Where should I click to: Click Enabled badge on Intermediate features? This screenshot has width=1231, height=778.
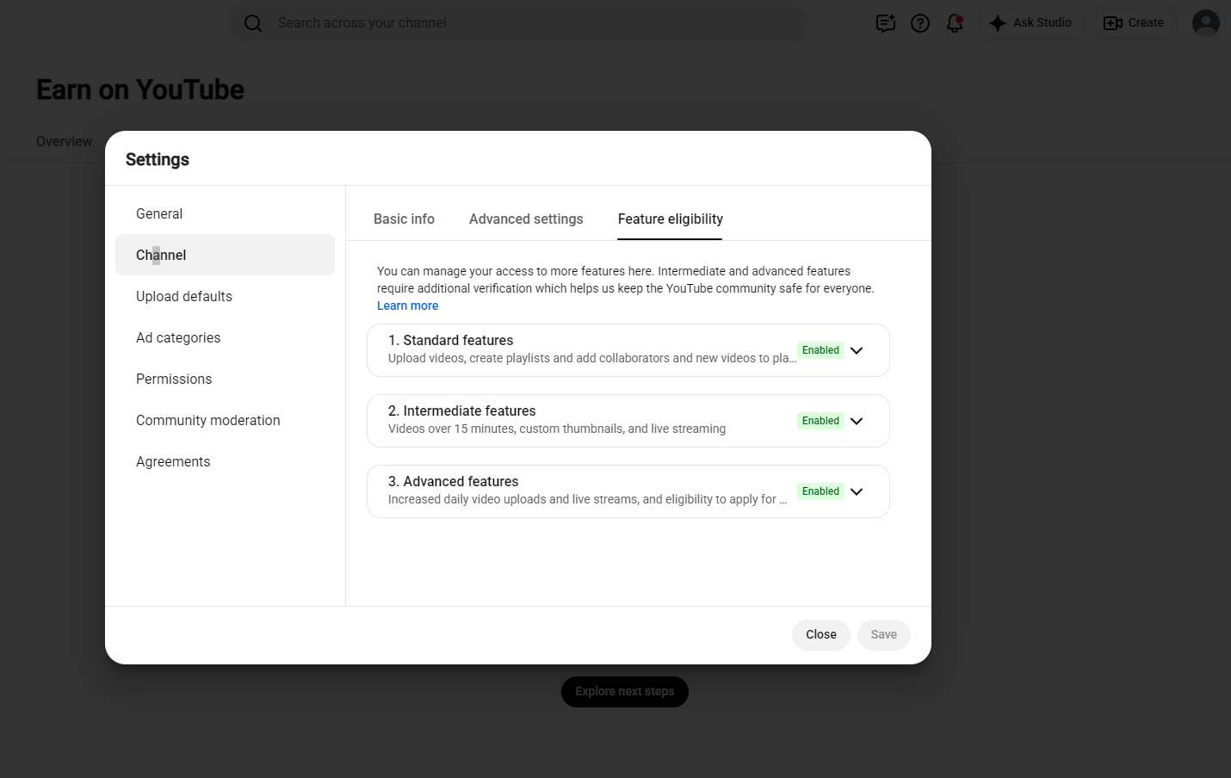coord(820,421)
